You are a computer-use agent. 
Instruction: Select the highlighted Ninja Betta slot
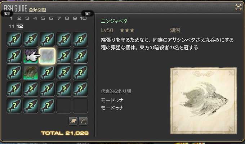pos(47,56)
